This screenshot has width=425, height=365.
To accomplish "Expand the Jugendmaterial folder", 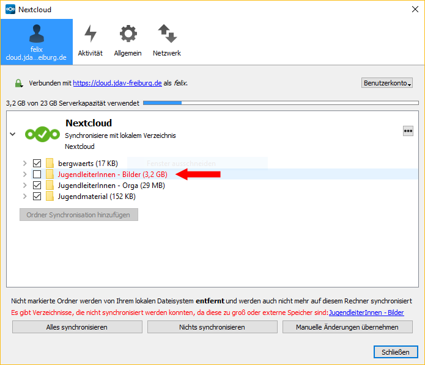I will click(24, 197).
